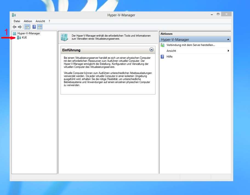Click the Hyper-V-Manager tree root icon
250x195 pixels.
15,33
